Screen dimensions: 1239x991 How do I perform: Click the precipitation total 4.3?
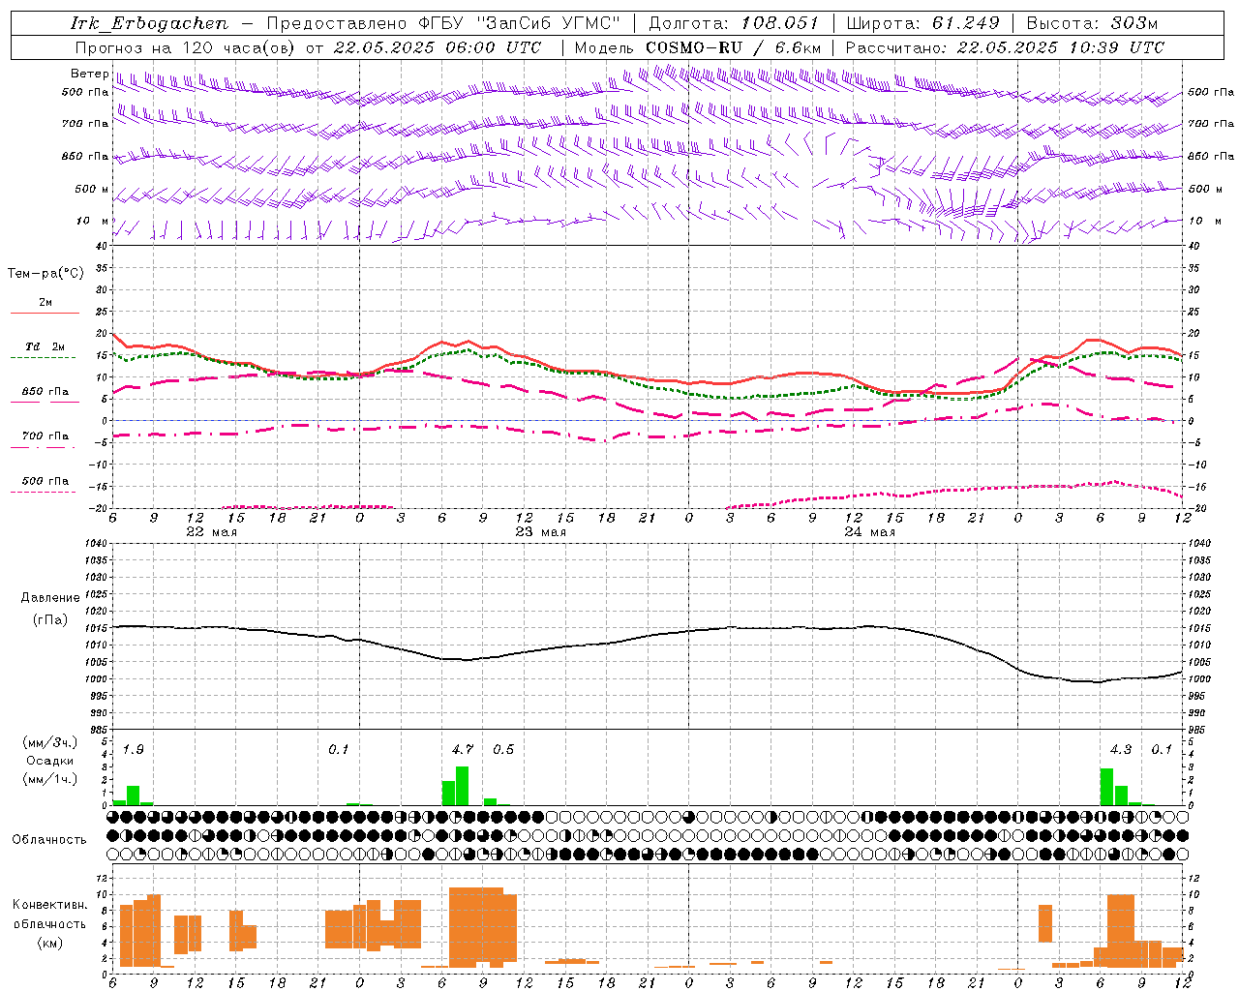(x=1121, y=749)
